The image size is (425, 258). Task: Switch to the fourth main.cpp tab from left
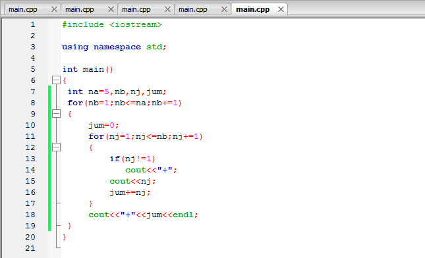(x=193, y=9)
